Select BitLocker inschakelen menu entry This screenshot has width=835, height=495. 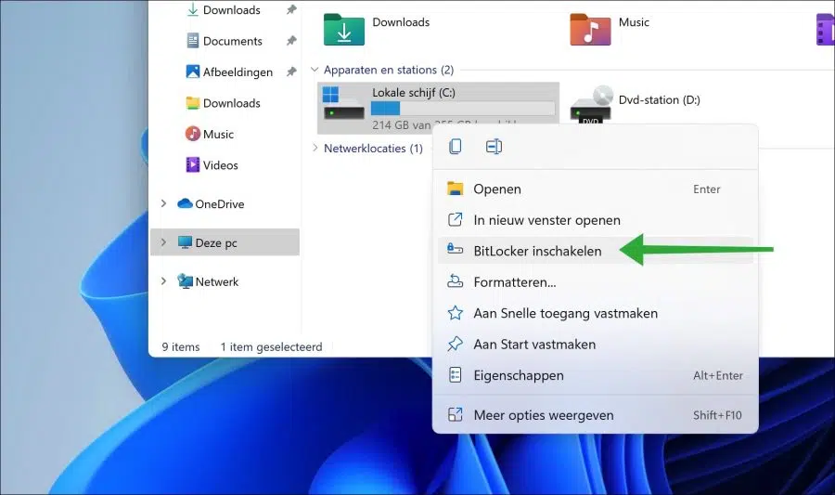point(596,251)
